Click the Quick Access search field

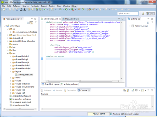point(128,13)
